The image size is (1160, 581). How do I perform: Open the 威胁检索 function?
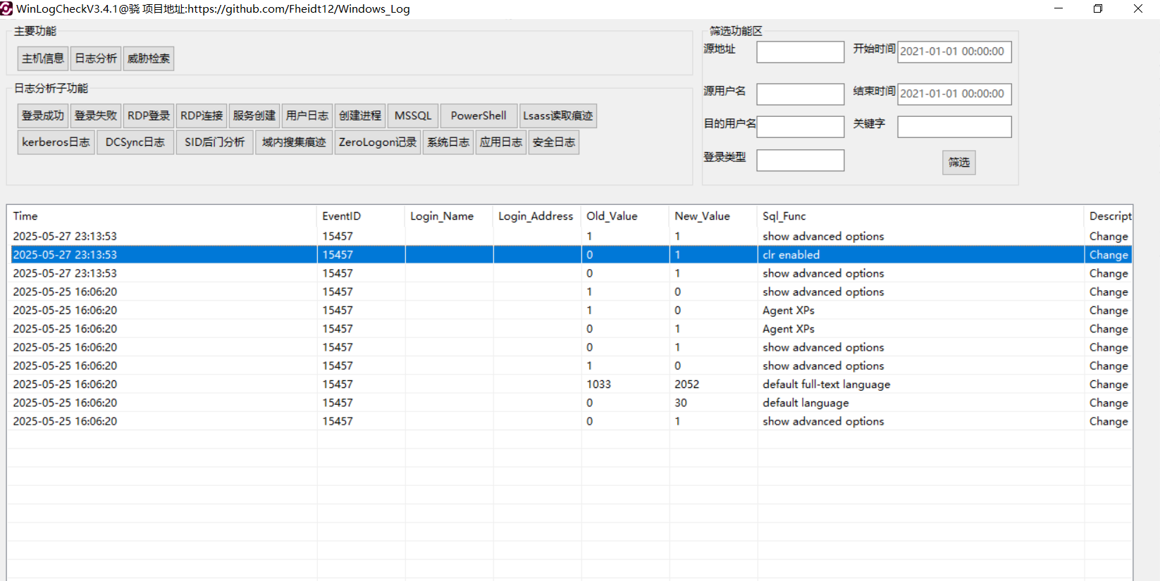tap(149, 58)
